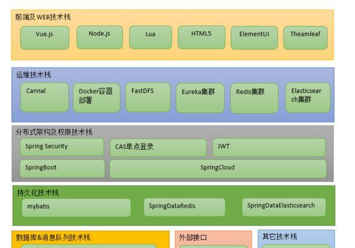Click the CAS单点登录 box
Screen dimensions: 355x248
coord(158,148)
